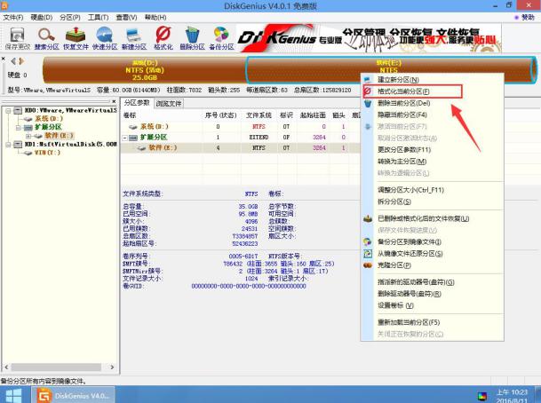The image size is (541, 403).
Task: Collapse the 扩展分区 node in the left tree
Action: pyautogui.click(x=18, y=127)
